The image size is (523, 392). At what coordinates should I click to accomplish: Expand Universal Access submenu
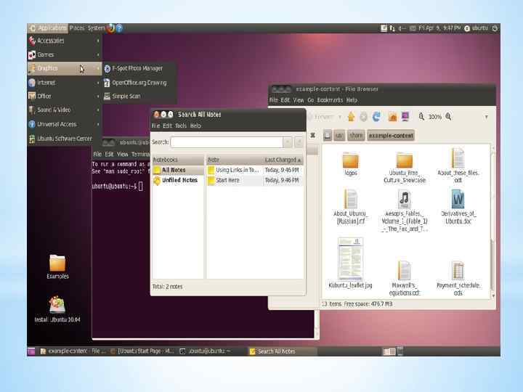point(65,124)
